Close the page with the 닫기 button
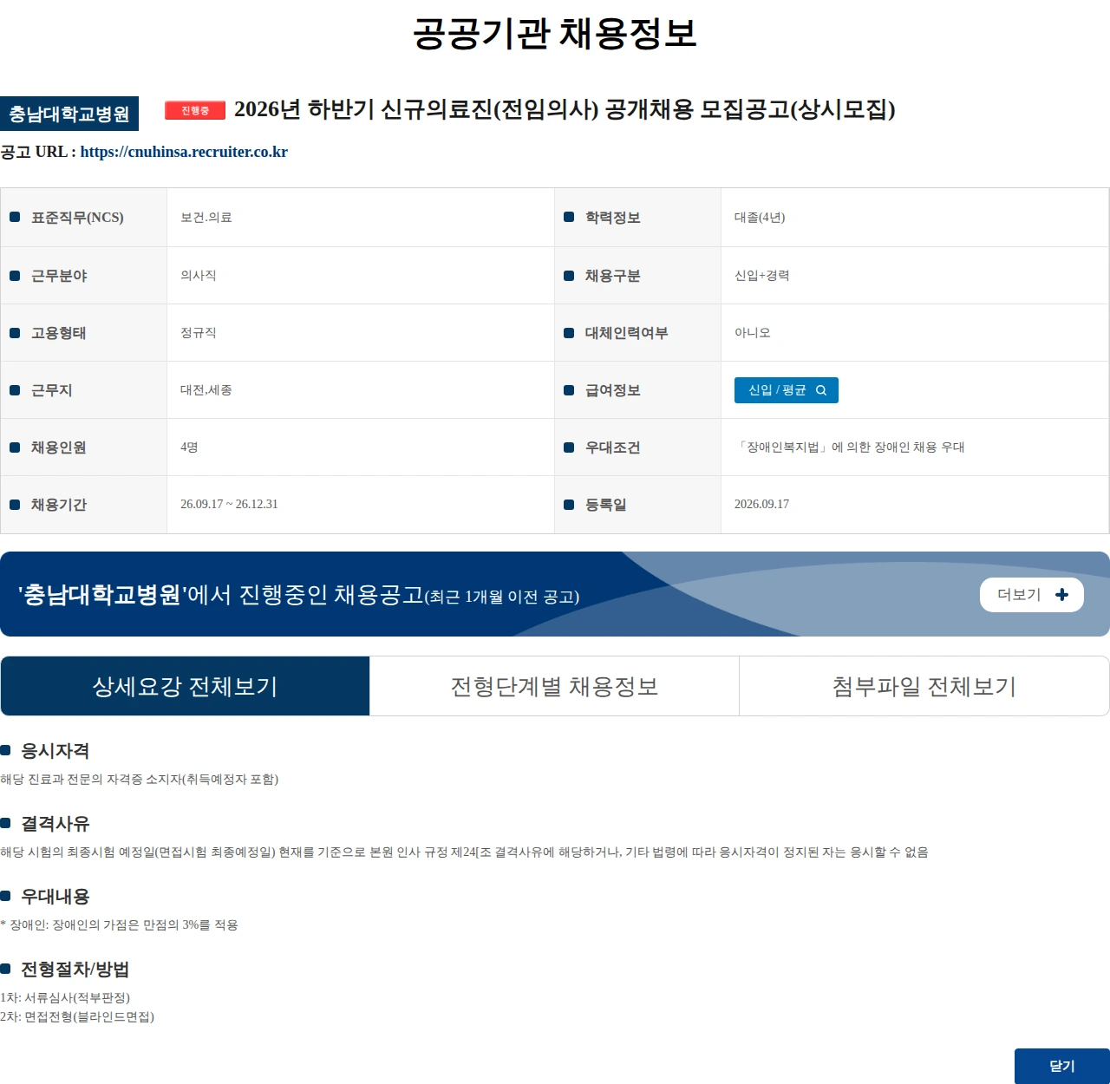Screen dimensions: 1110x1084 tap(1062, 1066)
